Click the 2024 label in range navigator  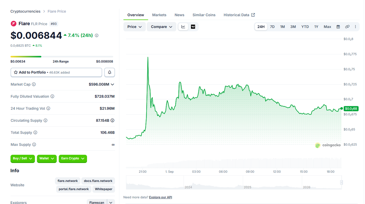click(x=188, y=187)
